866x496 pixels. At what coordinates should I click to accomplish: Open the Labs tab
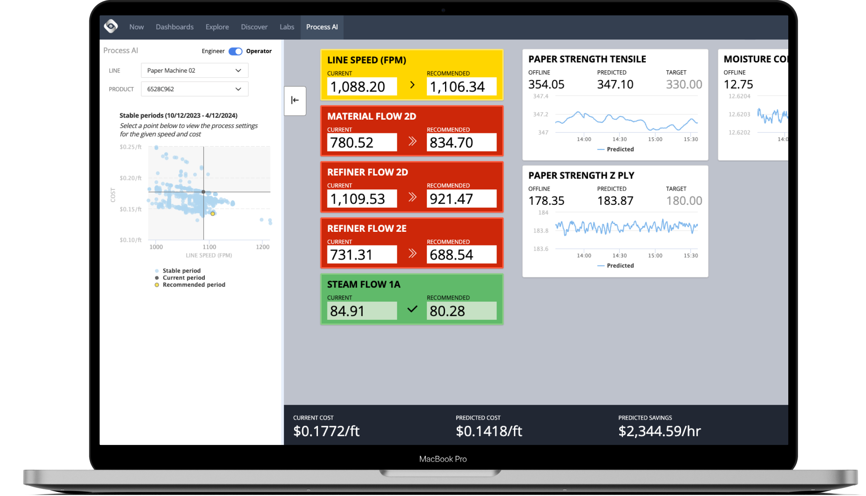click(287, 27)
